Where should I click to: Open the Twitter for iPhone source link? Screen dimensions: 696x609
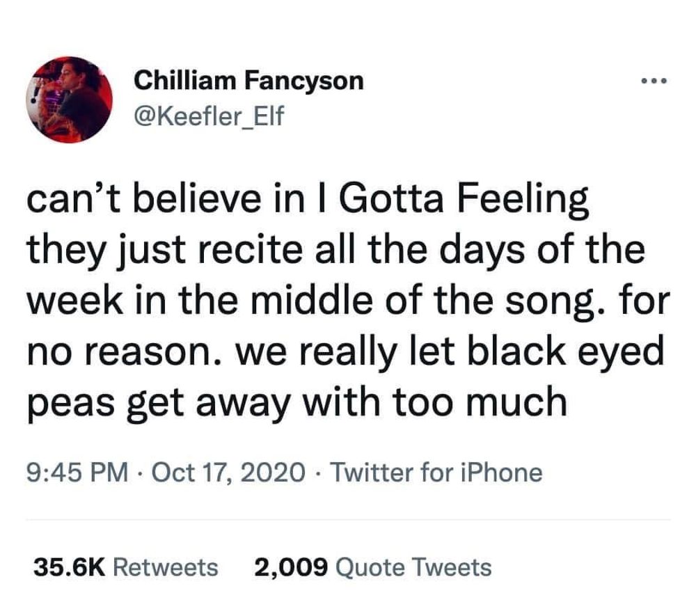tap(435, 473)
